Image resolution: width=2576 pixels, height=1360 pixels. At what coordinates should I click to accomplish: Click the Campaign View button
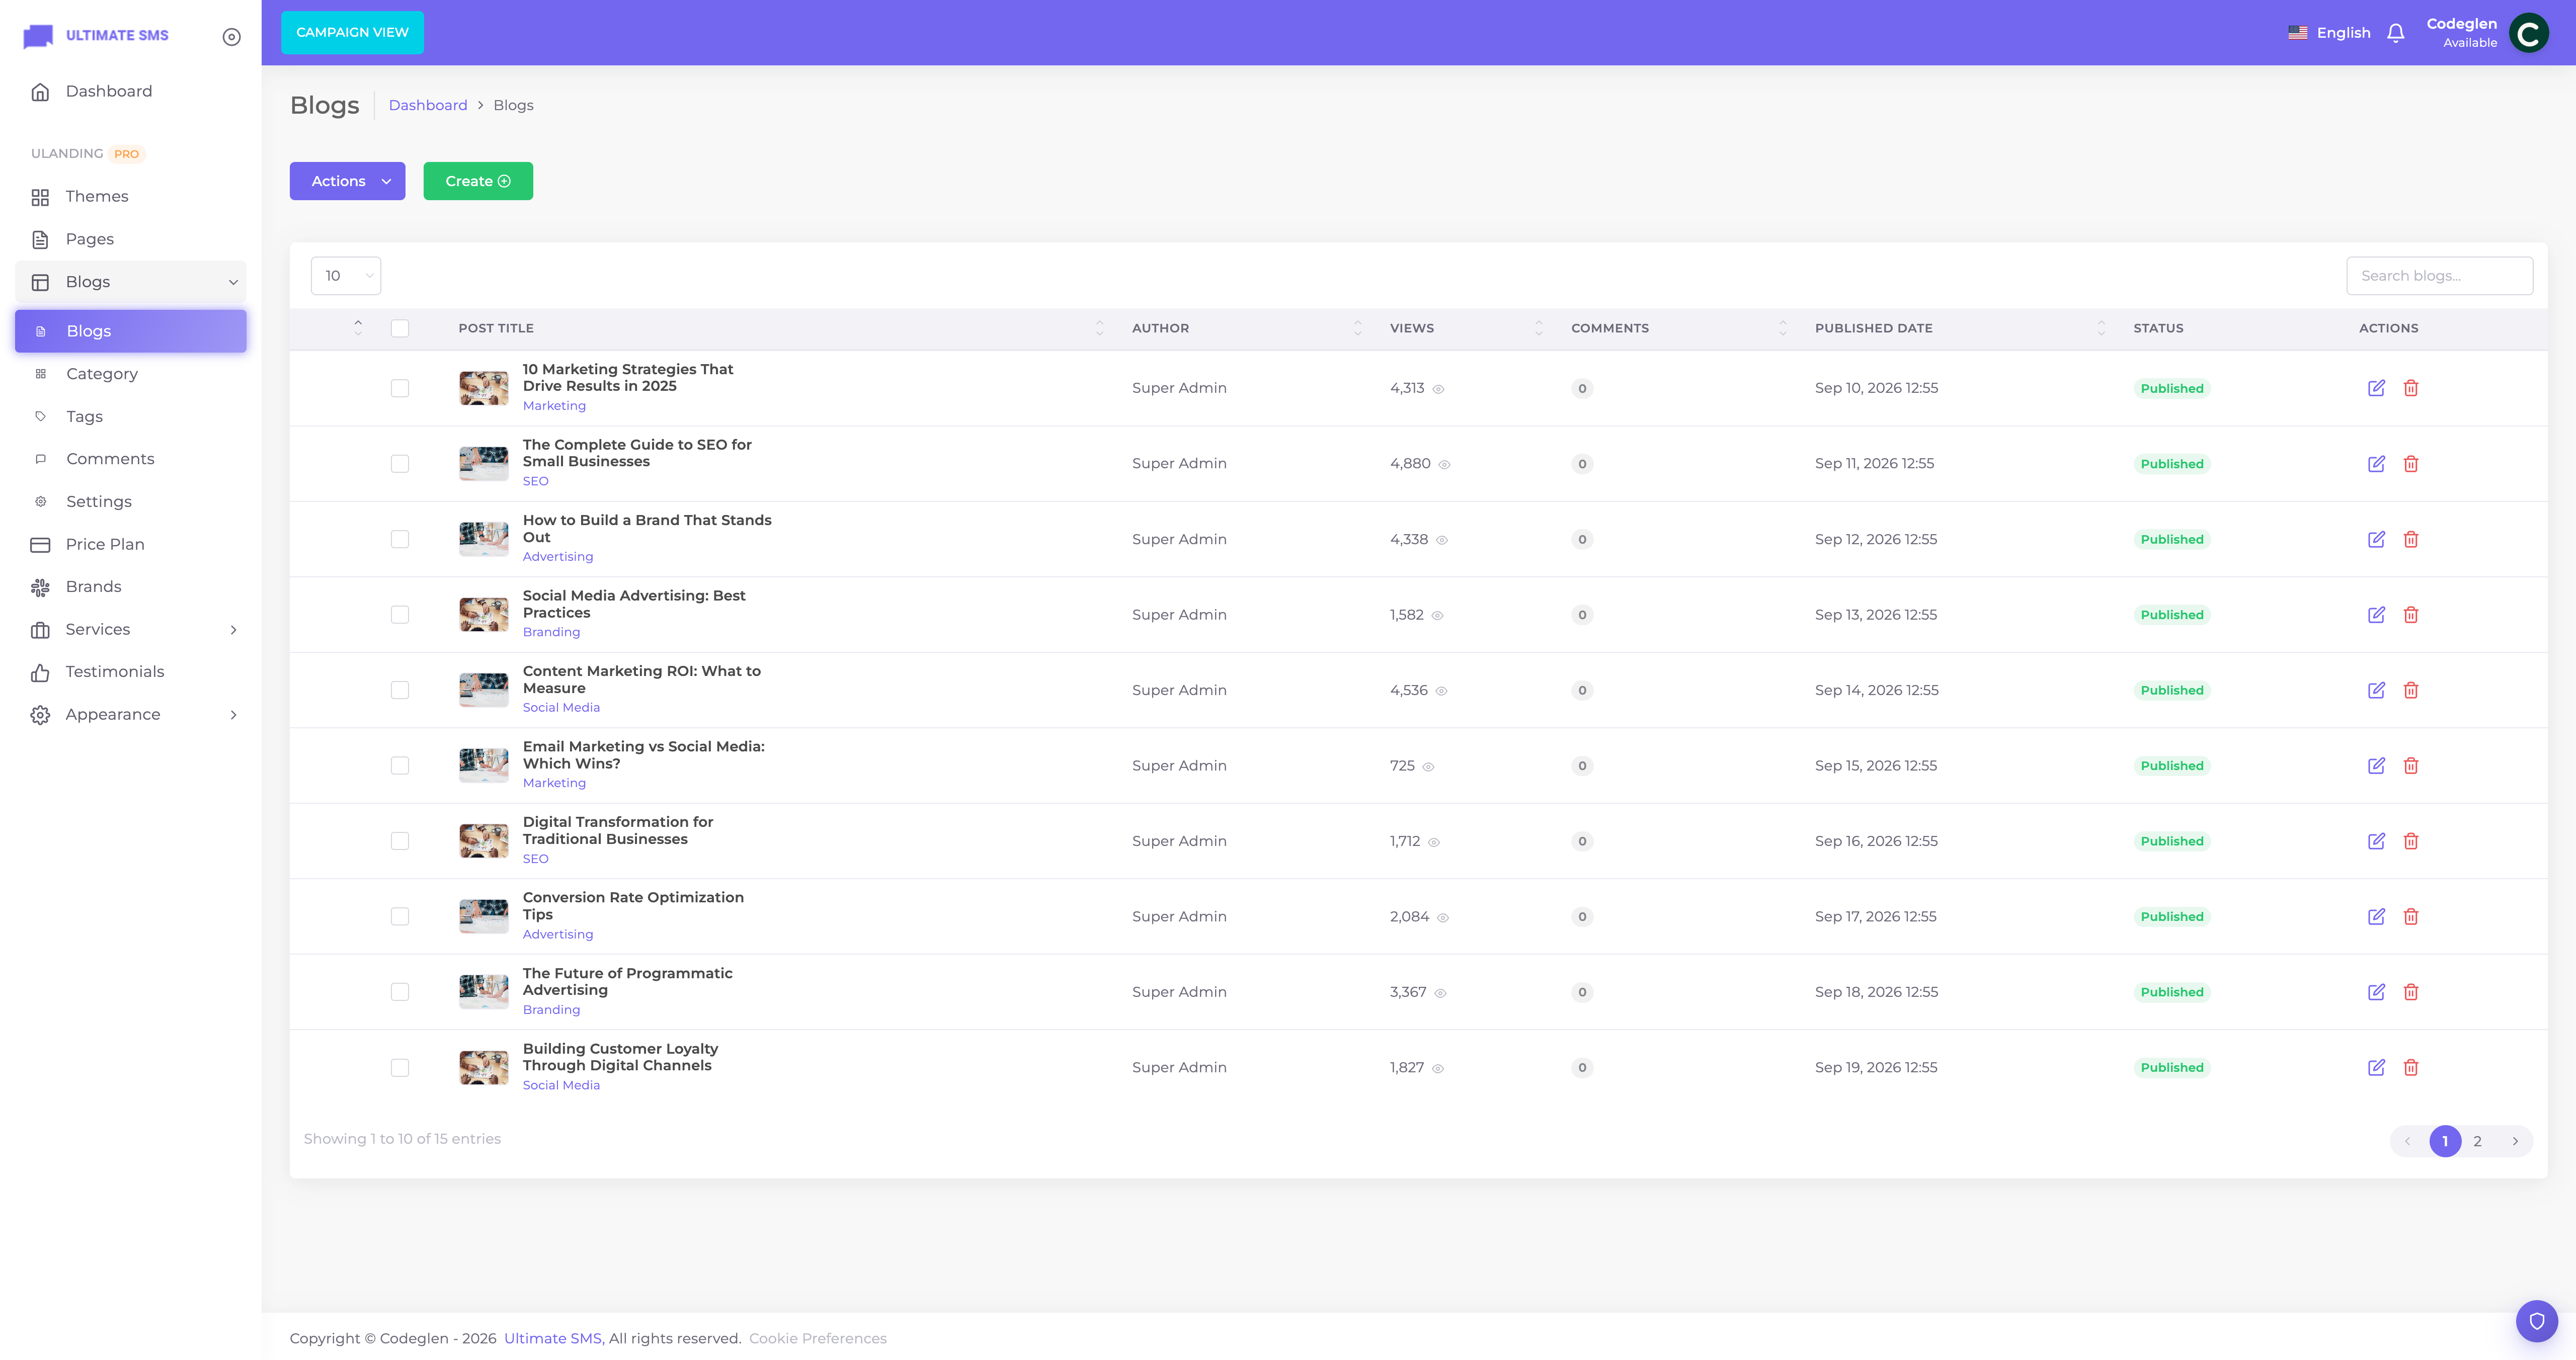[352, 33]
